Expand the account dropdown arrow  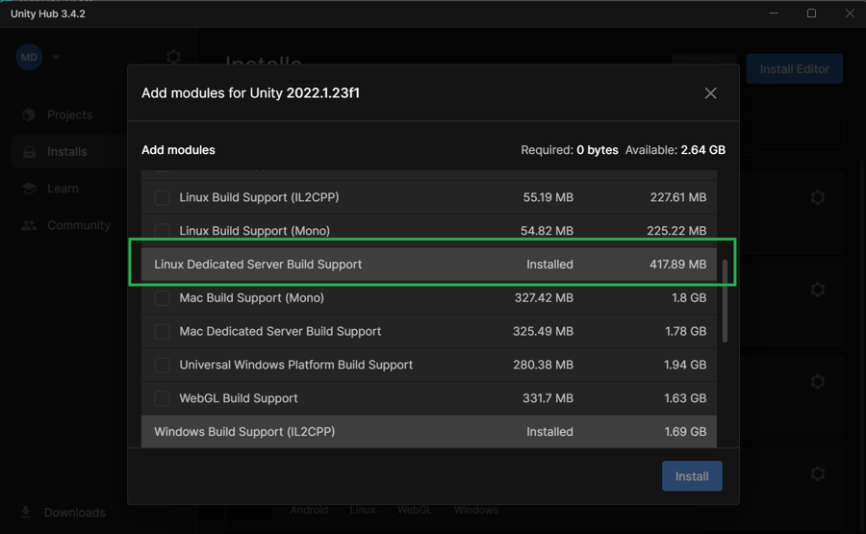pos(56,57)
